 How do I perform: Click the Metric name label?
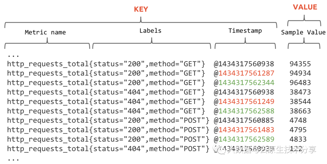[x=45, y=32]
